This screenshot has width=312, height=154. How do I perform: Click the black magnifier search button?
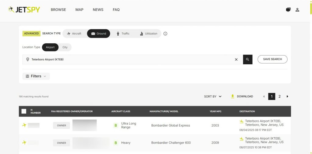pos(247,59)
